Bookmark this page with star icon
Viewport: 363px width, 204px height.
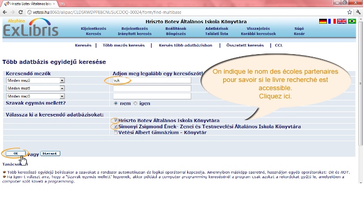pyautogui.click(x=350, y=12)
